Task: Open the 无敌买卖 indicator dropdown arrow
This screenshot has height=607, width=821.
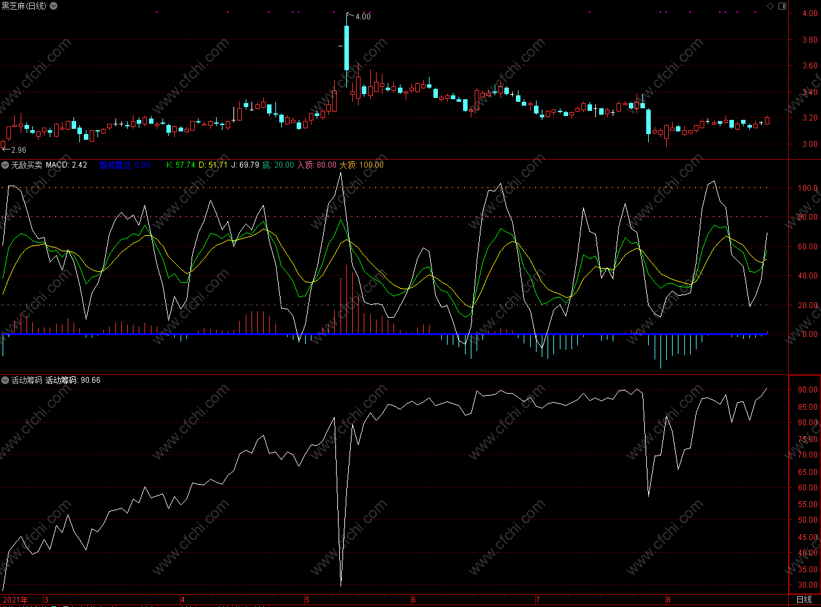Action: pos(6,165)
